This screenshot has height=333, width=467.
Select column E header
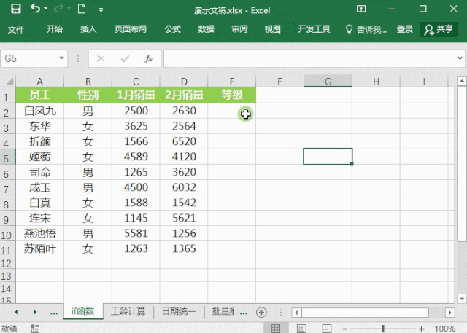[x=232, y=82]
